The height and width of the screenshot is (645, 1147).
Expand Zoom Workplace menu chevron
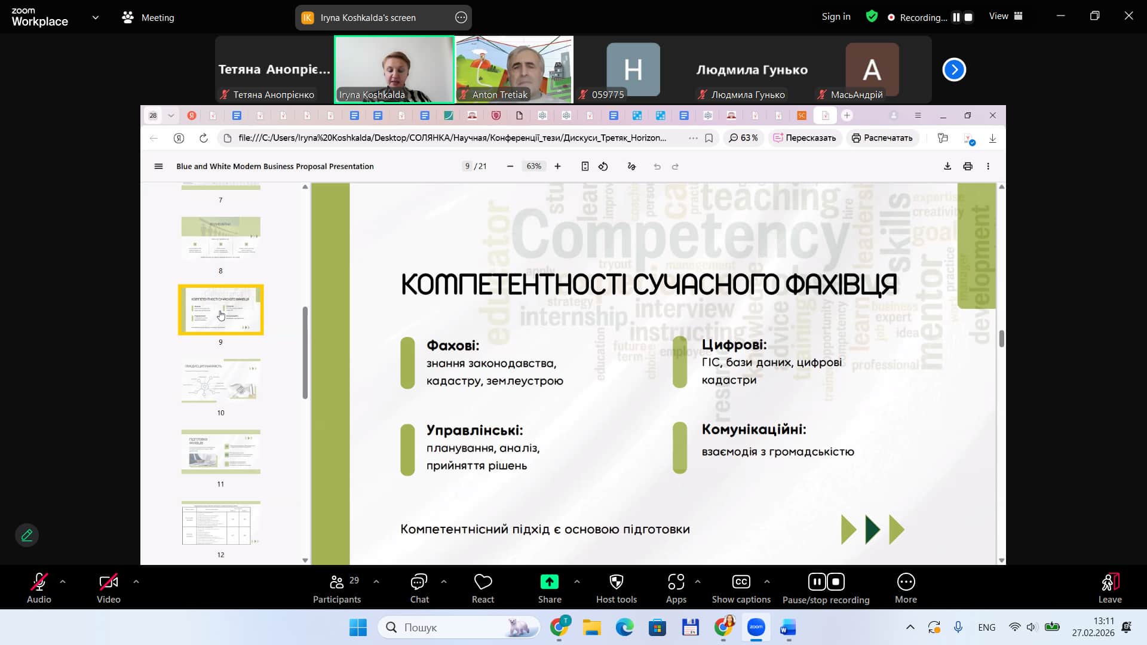click(x=96, y=17)
